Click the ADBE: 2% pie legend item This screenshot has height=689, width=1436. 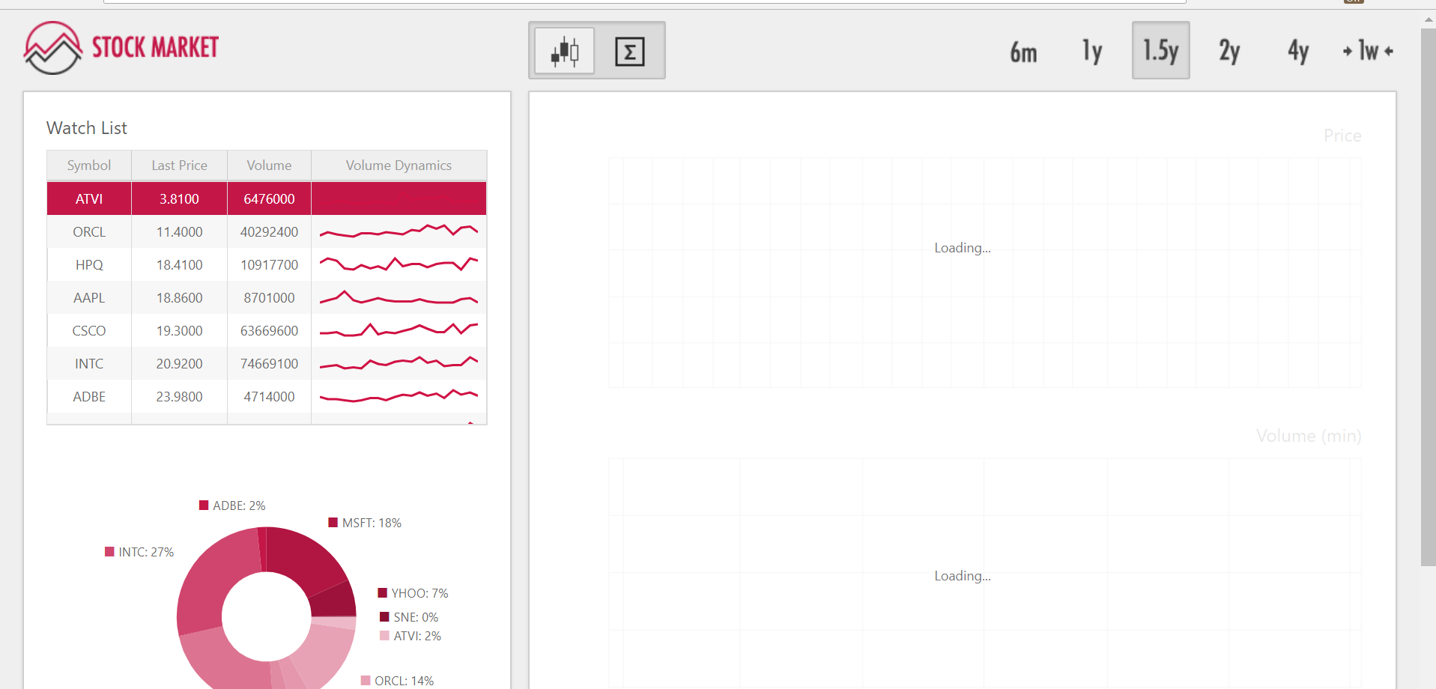[232, 506]
